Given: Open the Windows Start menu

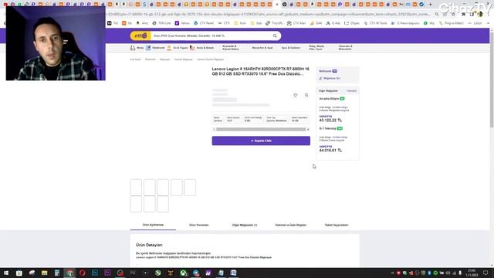Looking at the screenshot, I should (x=6, y=273).
